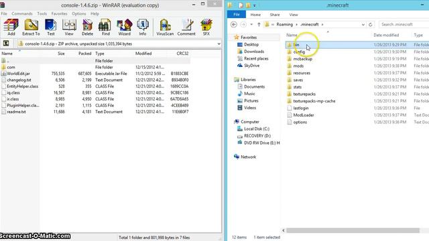Image resolution: width=429 pixels, height=241 pixels.
Task: Select the mods folder
Action: pyautogui.click(x=298, y=66)
